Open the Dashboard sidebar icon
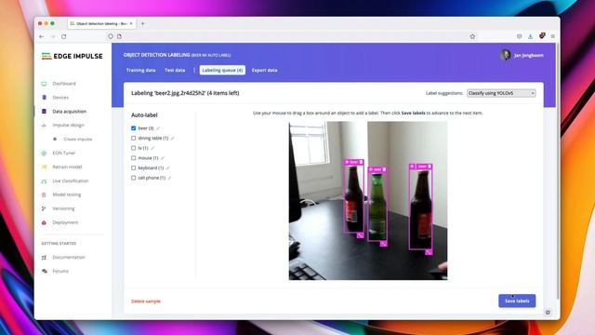Viewport: 595px width, 335px height. [x=44, y=84]
